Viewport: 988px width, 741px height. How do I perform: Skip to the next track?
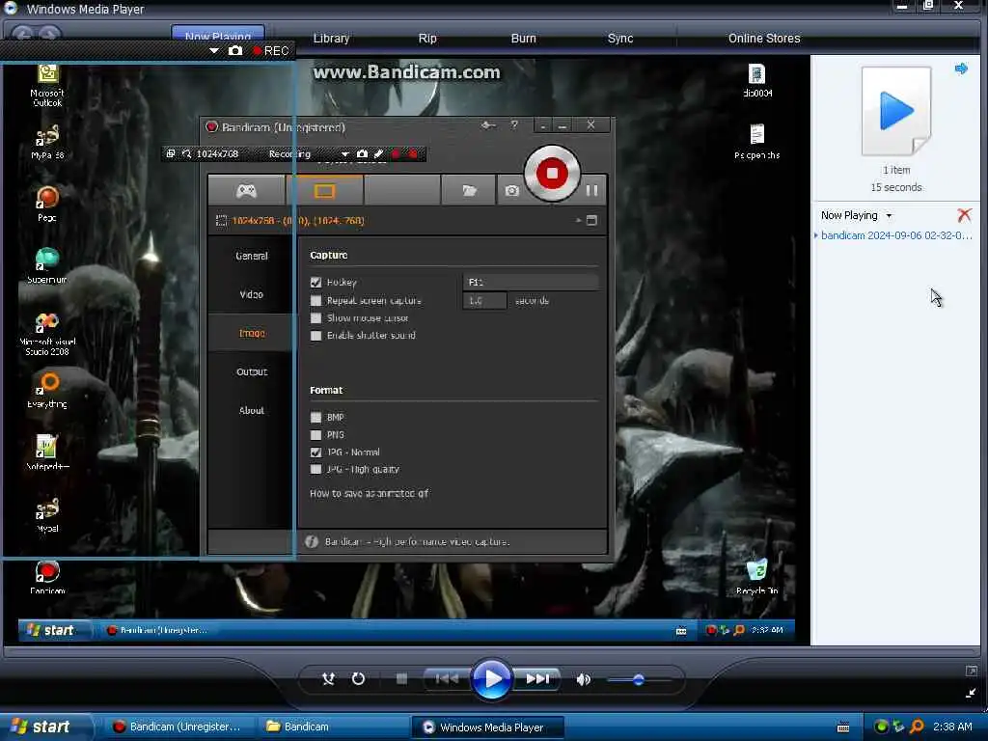pyautogui.click(x=536, y=678)
